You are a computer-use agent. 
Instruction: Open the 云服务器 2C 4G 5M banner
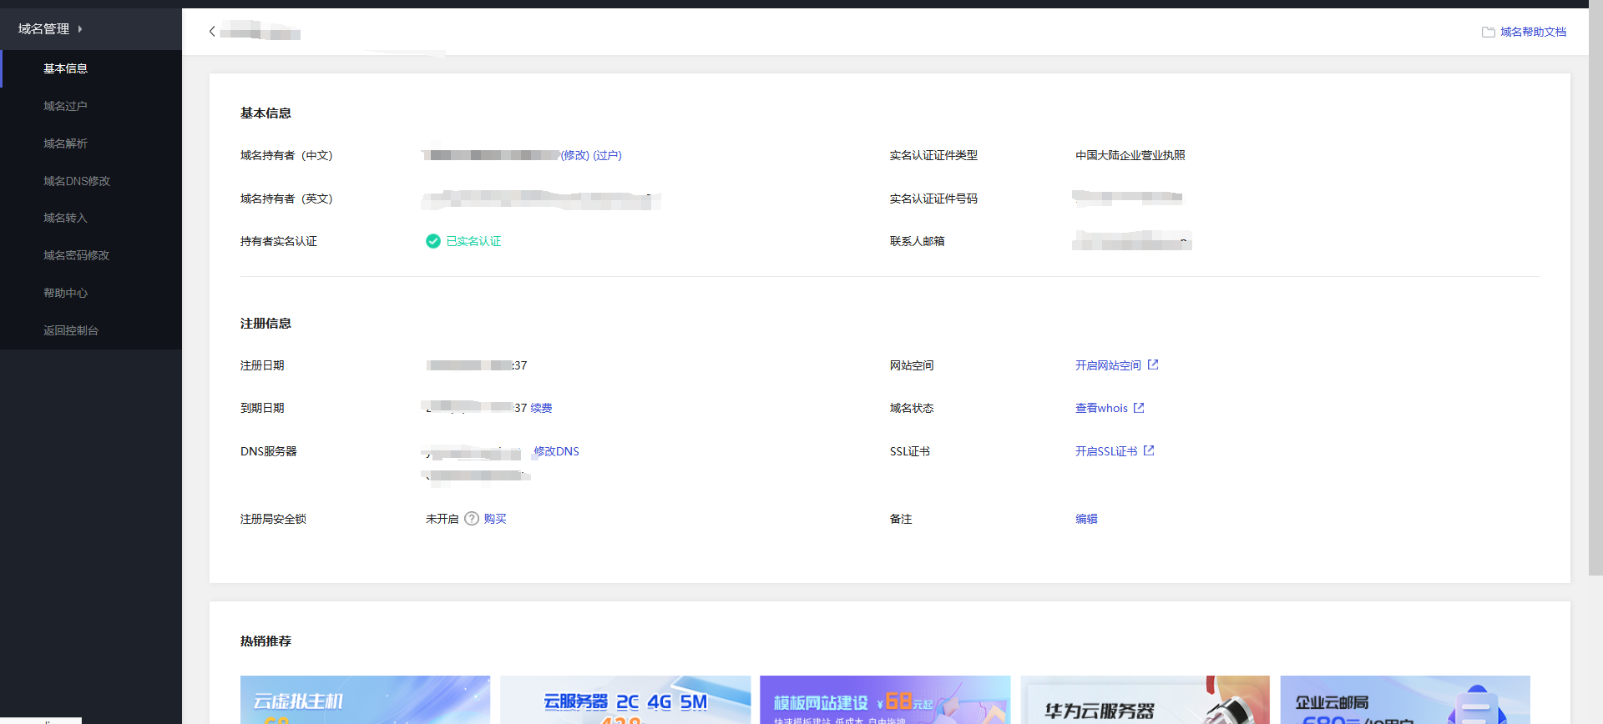625,700
